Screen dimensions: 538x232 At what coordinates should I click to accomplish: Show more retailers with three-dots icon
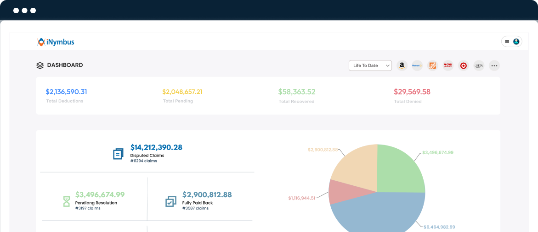point(494,65)
